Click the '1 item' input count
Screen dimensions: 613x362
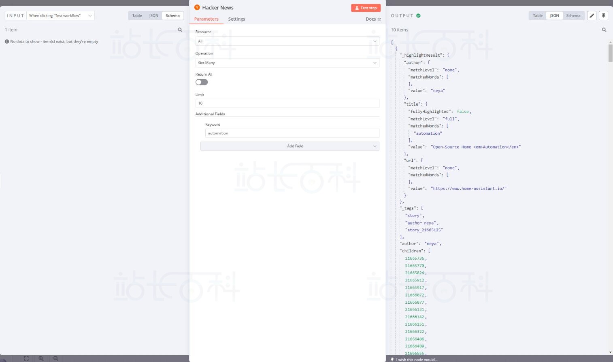11,30
